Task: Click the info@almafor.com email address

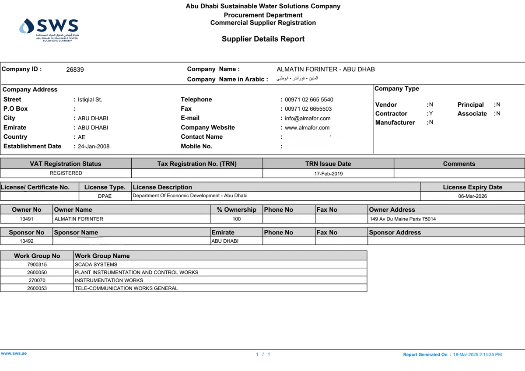Action: pos(308,118)
